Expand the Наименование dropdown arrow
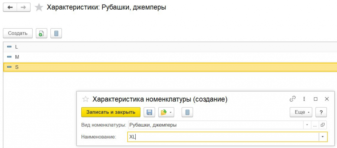Viewport: 337px width, 148px height. tap(323, 137)
